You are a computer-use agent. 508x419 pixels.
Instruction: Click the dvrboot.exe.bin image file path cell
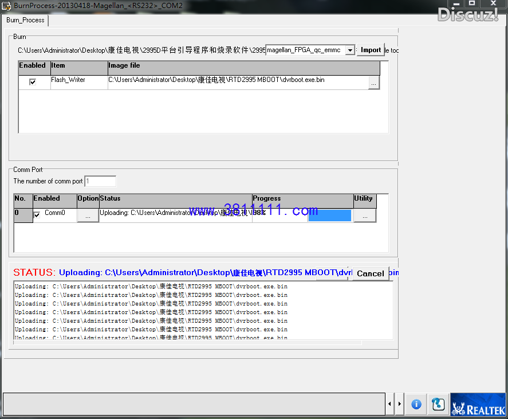tap(238, 83)
